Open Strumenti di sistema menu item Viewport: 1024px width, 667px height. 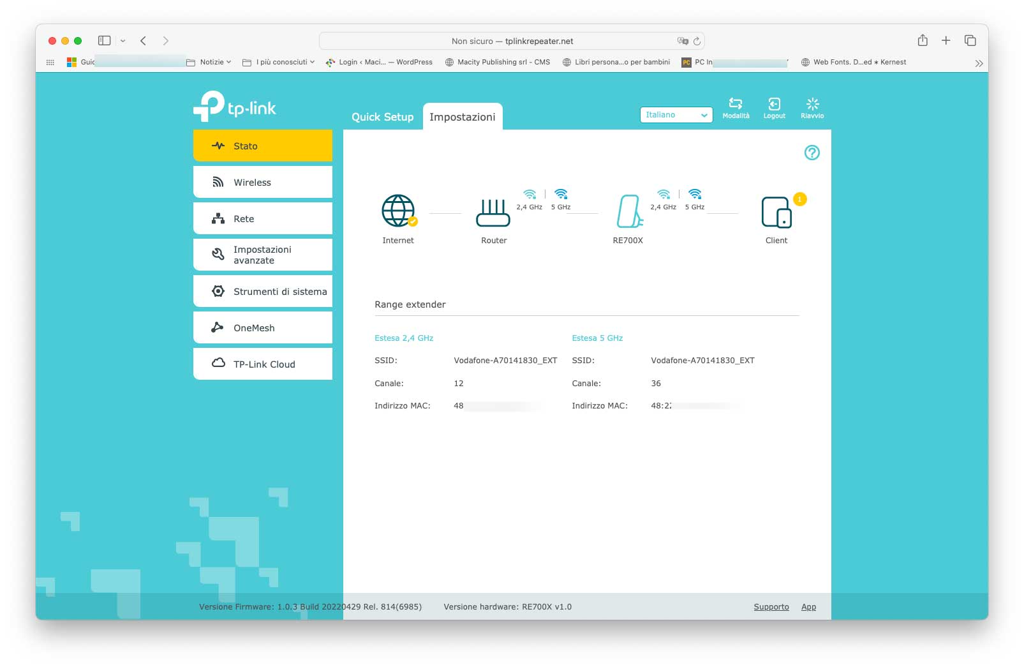[x=263, y=291]
